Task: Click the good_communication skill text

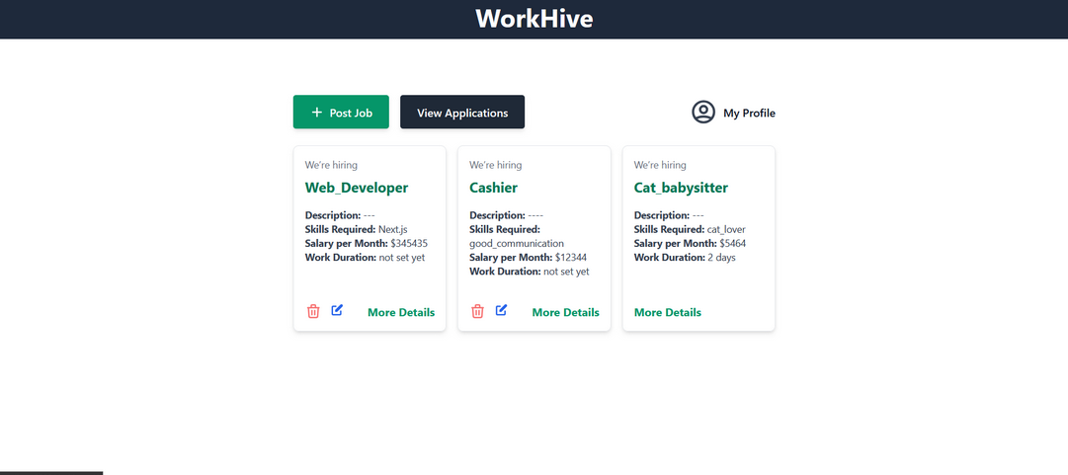Action: coord(517,243)
